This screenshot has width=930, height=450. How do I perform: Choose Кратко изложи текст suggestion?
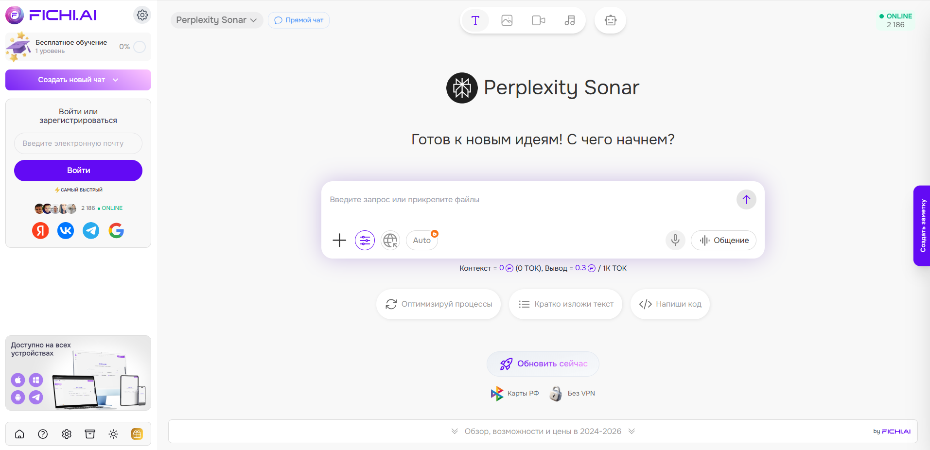pos(565,304)
